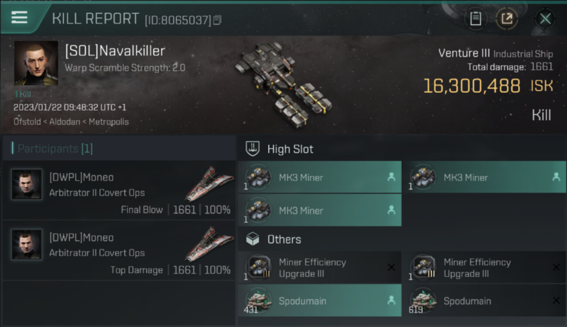Copy the kill report ID
567x327 pixels.
click(x=217, y=20)
